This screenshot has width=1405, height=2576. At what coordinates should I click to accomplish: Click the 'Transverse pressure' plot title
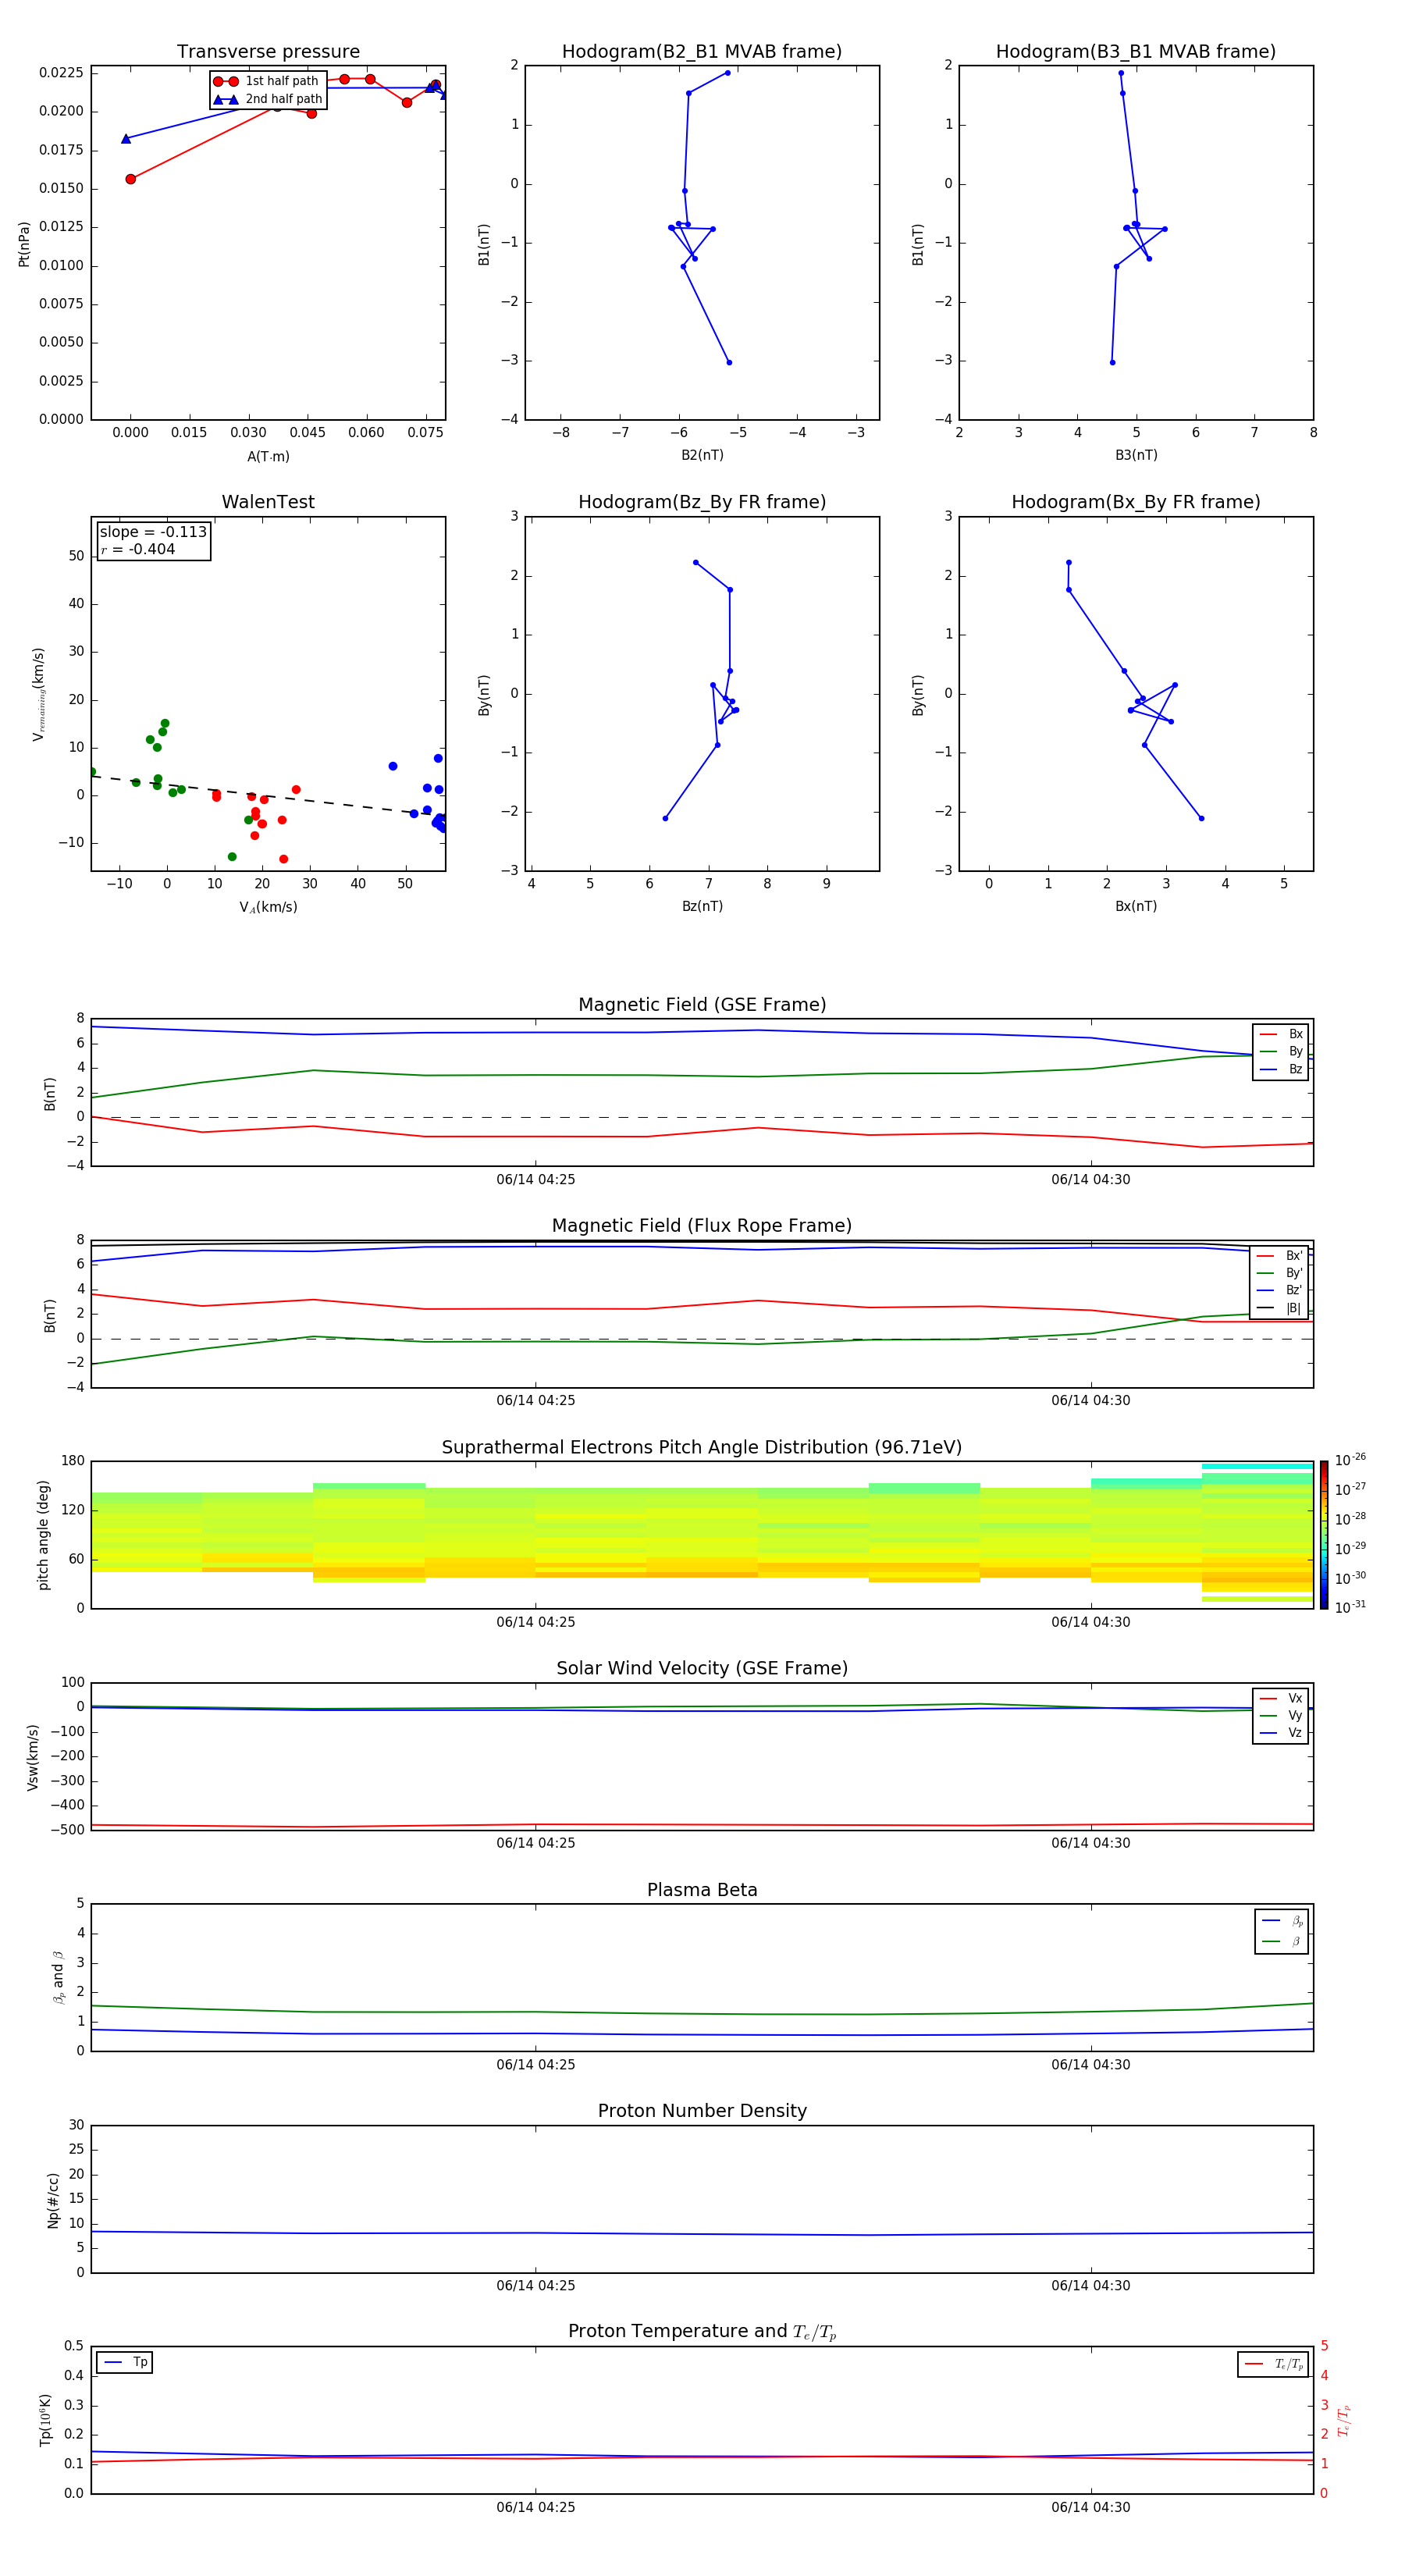(x=268, y=52)
